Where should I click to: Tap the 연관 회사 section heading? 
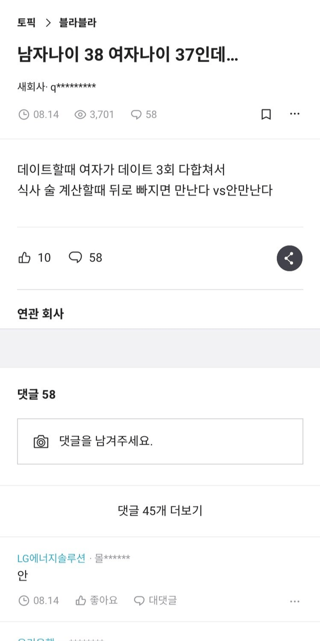tap(40, 314)
